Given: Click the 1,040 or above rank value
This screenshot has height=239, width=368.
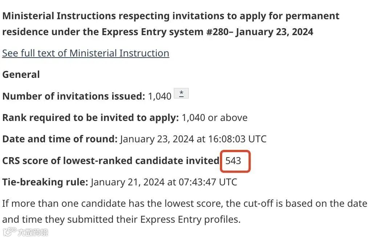Looking at the screenshot, I should pyautogui.click(x=214, y=118).
